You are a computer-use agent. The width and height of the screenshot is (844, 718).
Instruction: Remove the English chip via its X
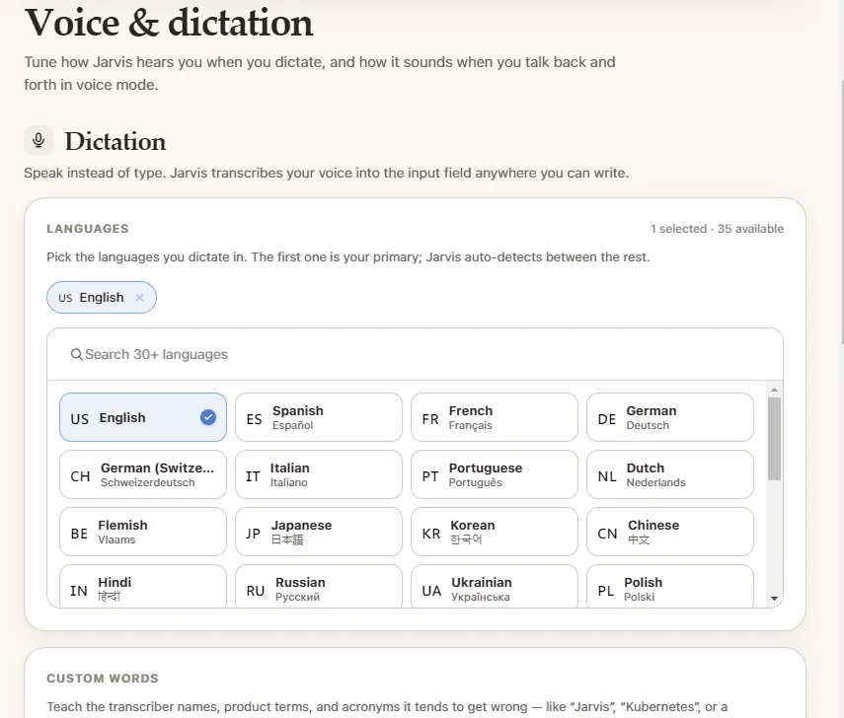click(x=139, y=298)
